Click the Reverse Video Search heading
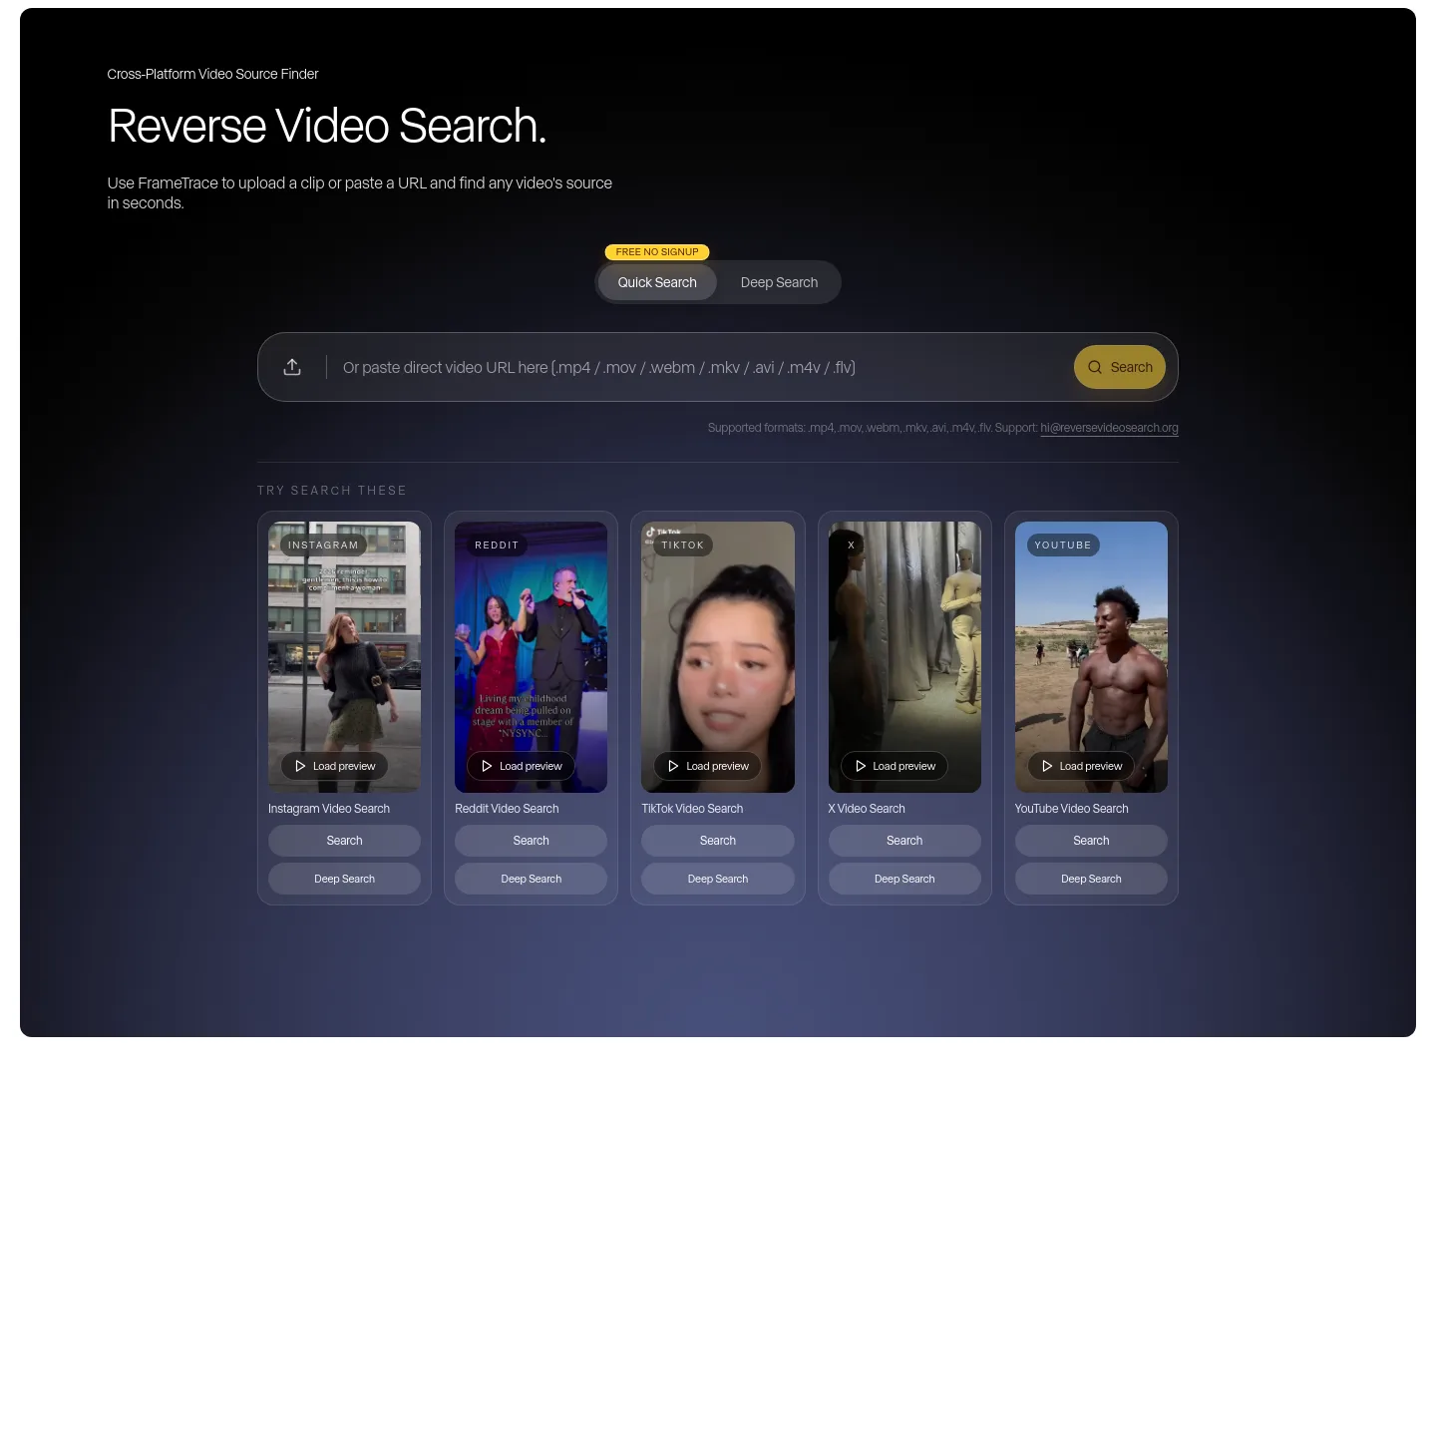The height and width of the screenshot is (1446, 1436). tap(327, 126)
